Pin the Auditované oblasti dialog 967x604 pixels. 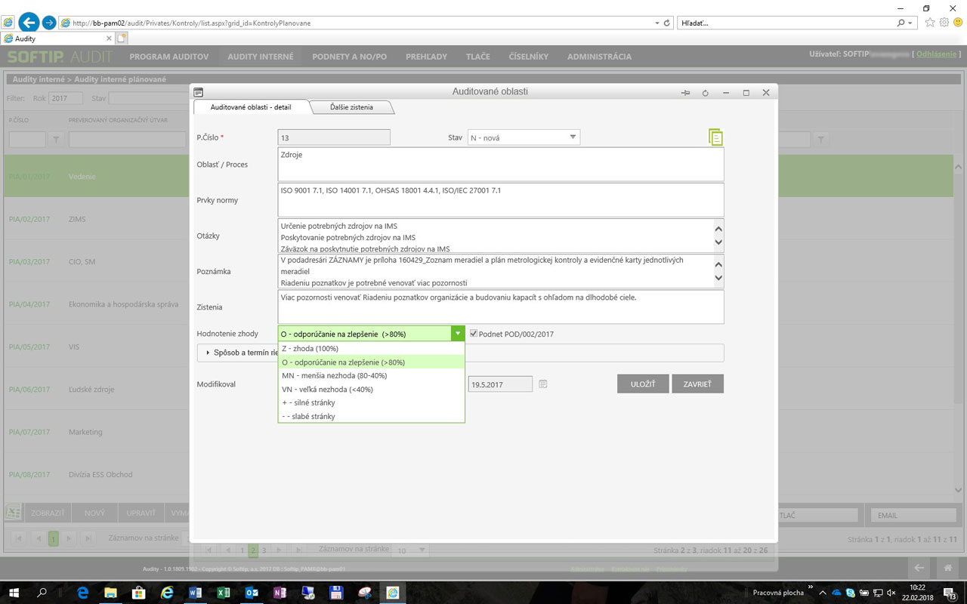pyautogui.click(x=685, y=93)
